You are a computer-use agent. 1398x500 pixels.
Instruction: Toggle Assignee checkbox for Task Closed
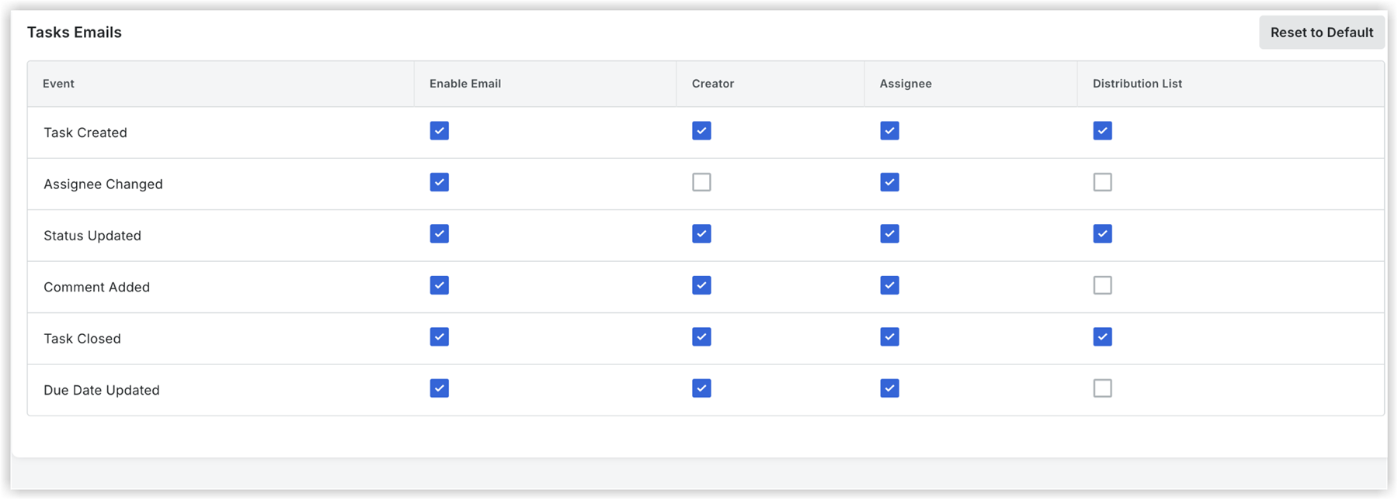pos(889,337)
